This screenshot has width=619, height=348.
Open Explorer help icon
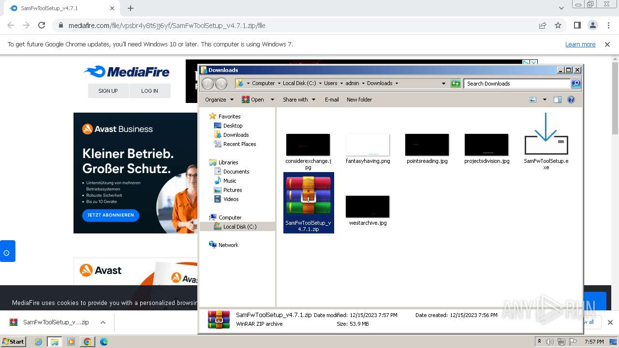571,100
